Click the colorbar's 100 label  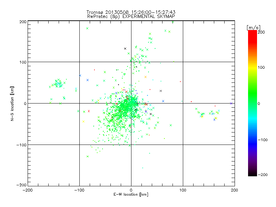tap(261, 67)
